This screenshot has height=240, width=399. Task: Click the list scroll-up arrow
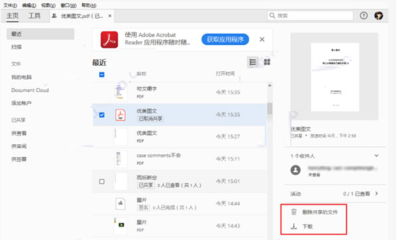tap(270, 86)
